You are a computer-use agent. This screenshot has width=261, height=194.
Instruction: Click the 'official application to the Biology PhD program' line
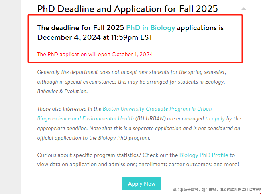point(94,138)
